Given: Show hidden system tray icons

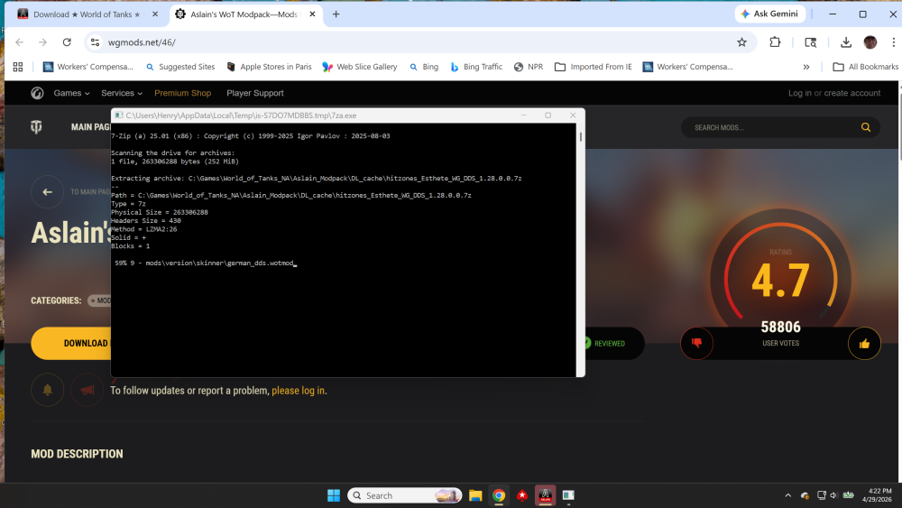Looking at the screenshot, I should [x=787, y=495].
